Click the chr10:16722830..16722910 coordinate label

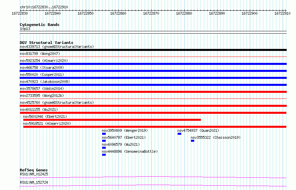44,7
